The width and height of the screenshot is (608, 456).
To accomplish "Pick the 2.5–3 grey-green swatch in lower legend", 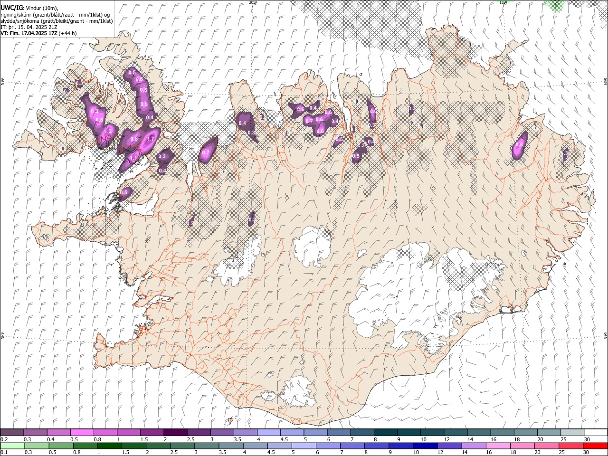I will 182,446.
